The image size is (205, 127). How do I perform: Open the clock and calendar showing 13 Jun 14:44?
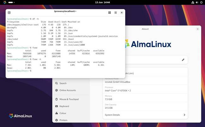coord(102,2)
